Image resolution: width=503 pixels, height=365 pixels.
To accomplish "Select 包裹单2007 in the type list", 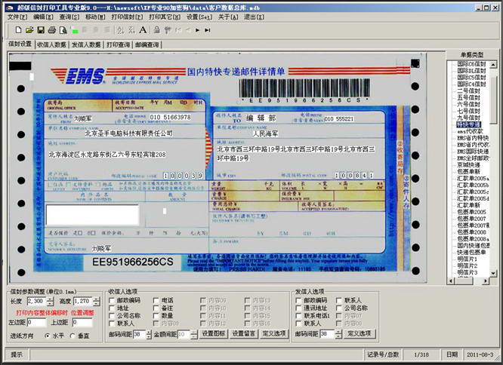I will tap(471, 219).
